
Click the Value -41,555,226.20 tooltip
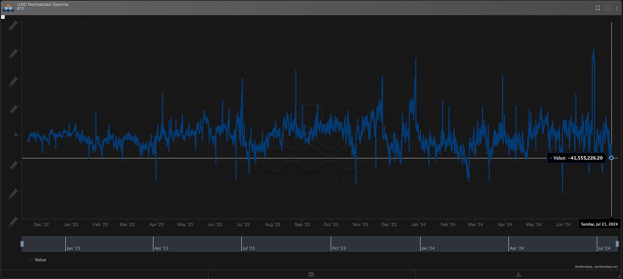point(576,158)
